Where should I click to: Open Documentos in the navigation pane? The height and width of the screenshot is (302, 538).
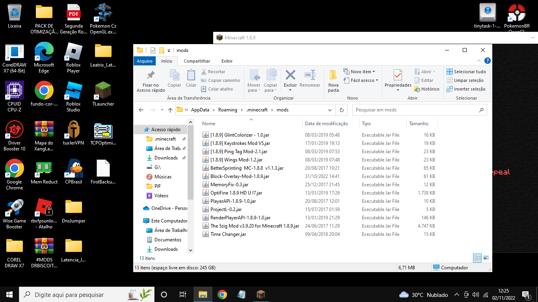pos(168,240)
